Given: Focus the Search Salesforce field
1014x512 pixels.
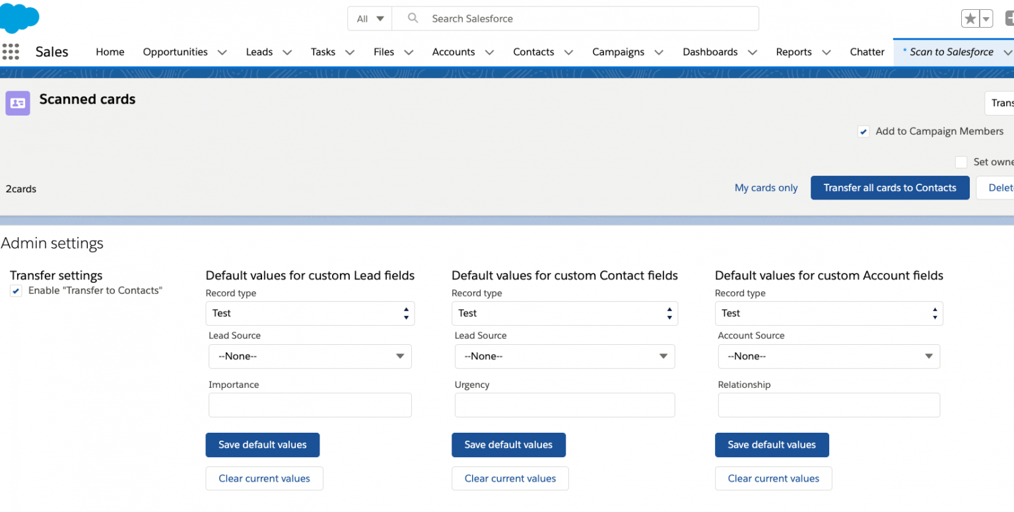Looking at the screenshot, I should (x=575, y=18).
